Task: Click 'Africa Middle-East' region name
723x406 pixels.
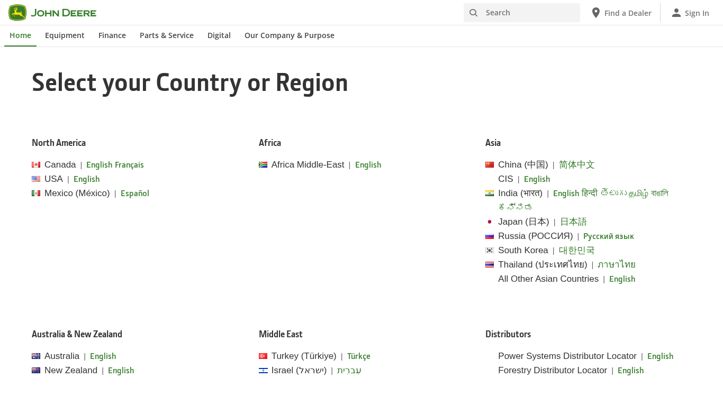Action: point(308,165)
